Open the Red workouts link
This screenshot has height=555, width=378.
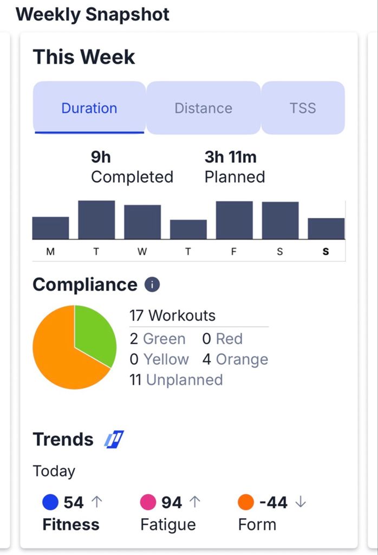pyautogui.click(x=229, y=339)
